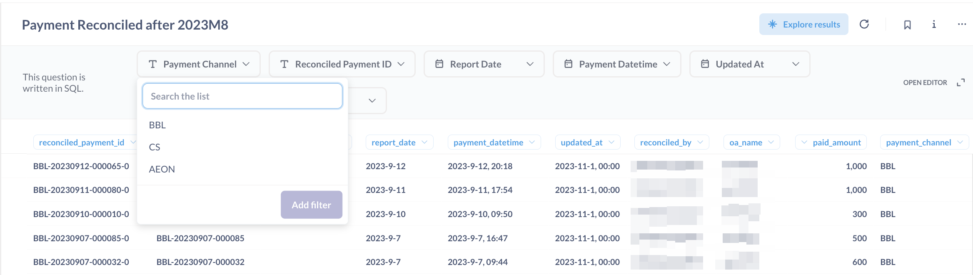Viewport: 973px width, 275px height.
Task: Click the Add filter button
Action: 311,205
